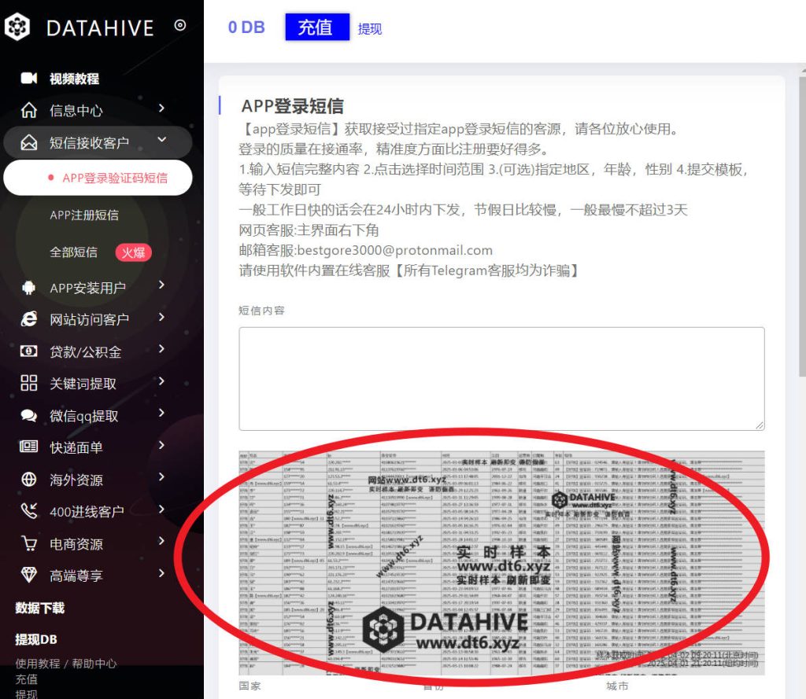Click the email bestgore3000@protonmail.com text
Image resolution: width=806 pixels, height=699 pixels.
click(395, 250)
